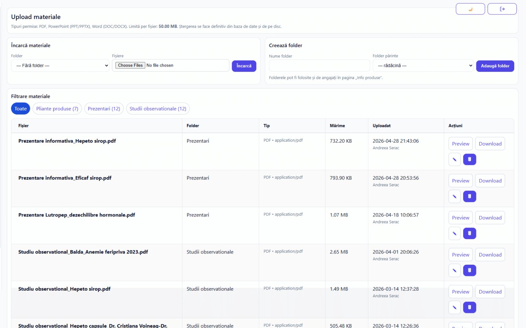Screen dimensions: 526x328
Task: Edit Prezentare informativa_Eficaf sirop.pdf with pencil icon
Action: (x=454, y=196)
